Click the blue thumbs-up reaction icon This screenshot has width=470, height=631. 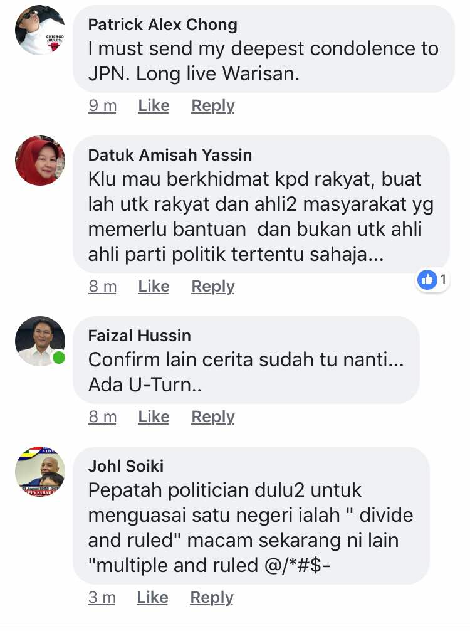click(427, 279)
